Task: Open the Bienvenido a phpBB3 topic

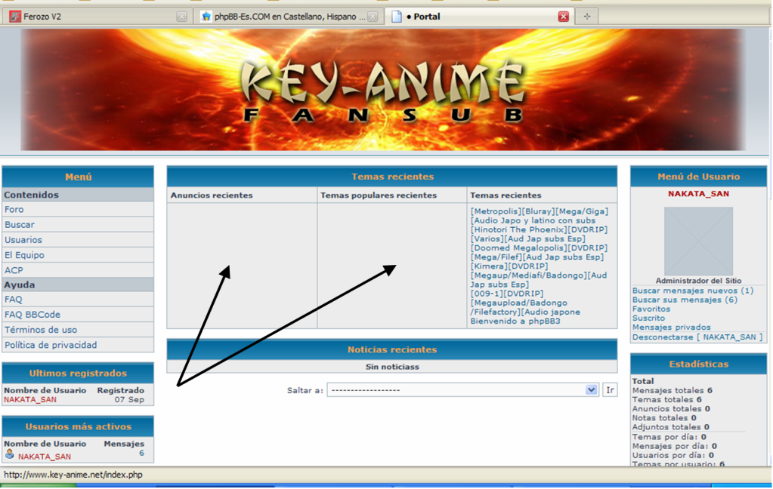Action: 515,321
